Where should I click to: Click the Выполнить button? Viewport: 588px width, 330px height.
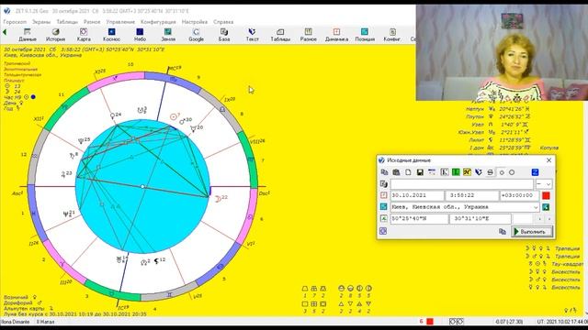[x=532, y=232]
